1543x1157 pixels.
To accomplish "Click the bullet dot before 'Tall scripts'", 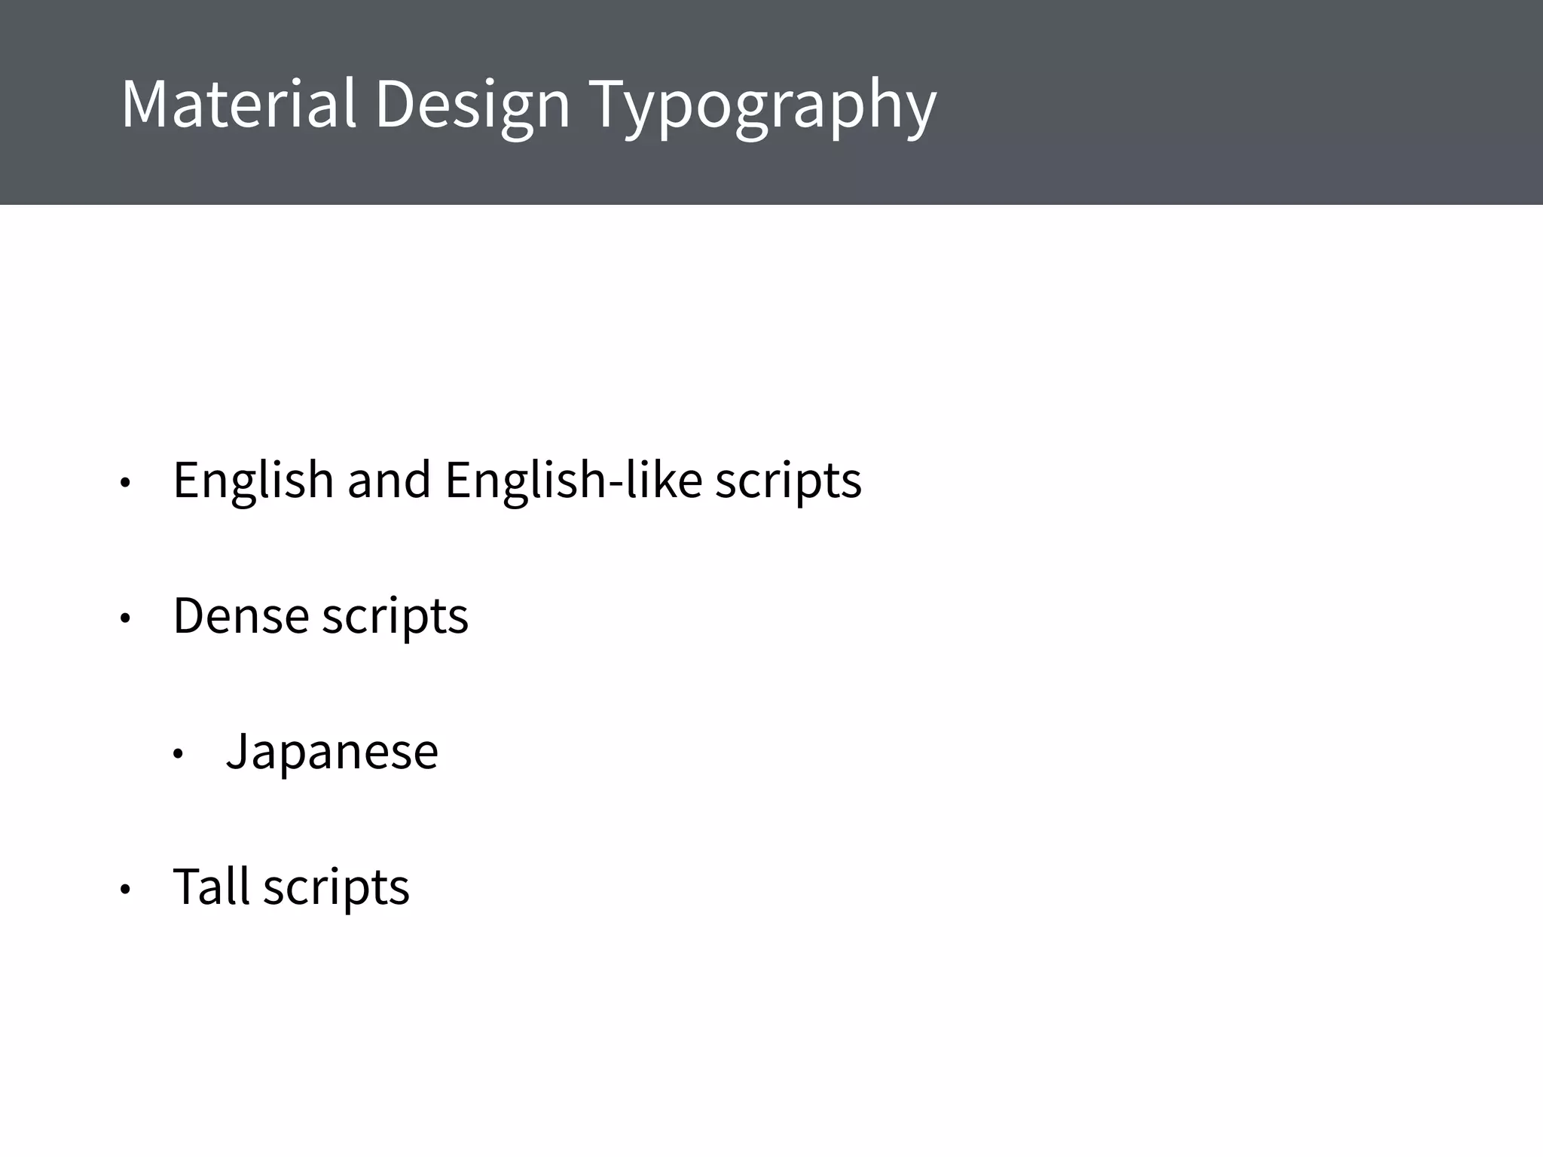I will tap(126, 890).
